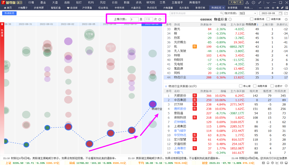Switch to the 龙头狙击 tab
Image resolution: width=289 pixels, height=165 pixels.
point(184,8)
